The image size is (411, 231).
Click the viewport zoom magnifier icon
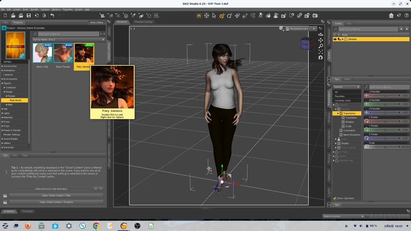click(321, 46)
